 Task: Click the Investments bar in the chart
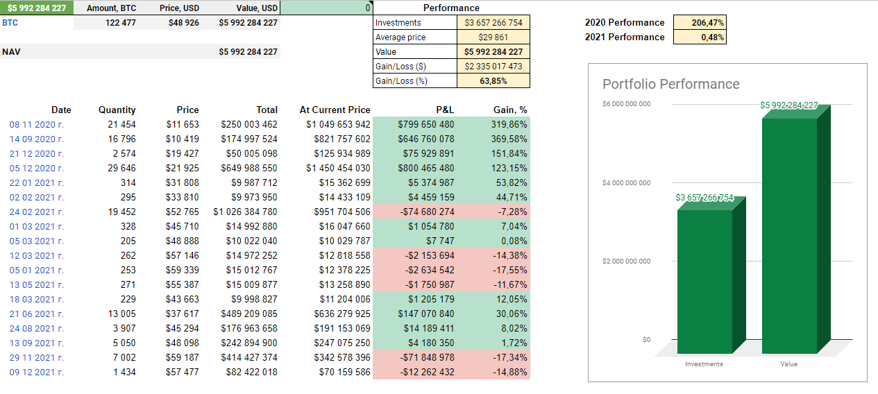pyautogui.click(x=704, y=281)
